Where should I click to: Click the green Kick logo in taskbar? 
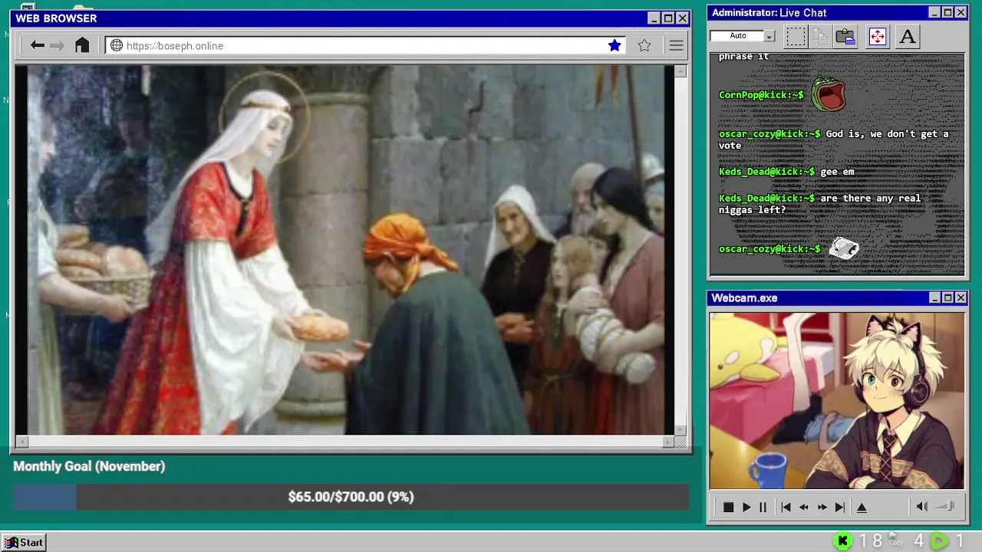pos(842,541)
